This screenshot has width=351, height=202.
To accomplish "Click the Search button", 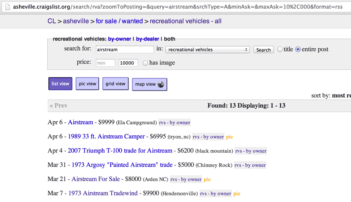I will [264, 50].
